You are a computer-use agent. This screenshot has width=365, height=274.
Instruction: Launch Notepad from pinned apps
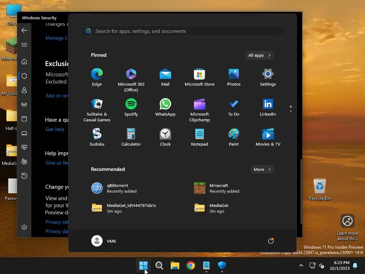coord(200,137)
